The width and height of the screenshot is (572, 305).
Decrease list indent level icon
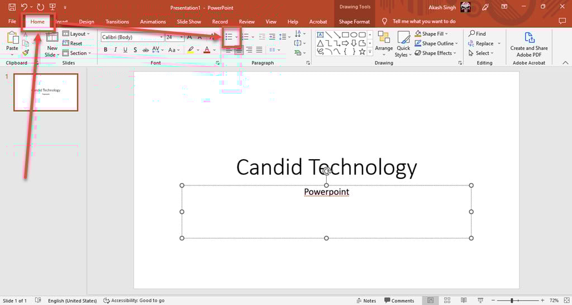pos(262,37)
